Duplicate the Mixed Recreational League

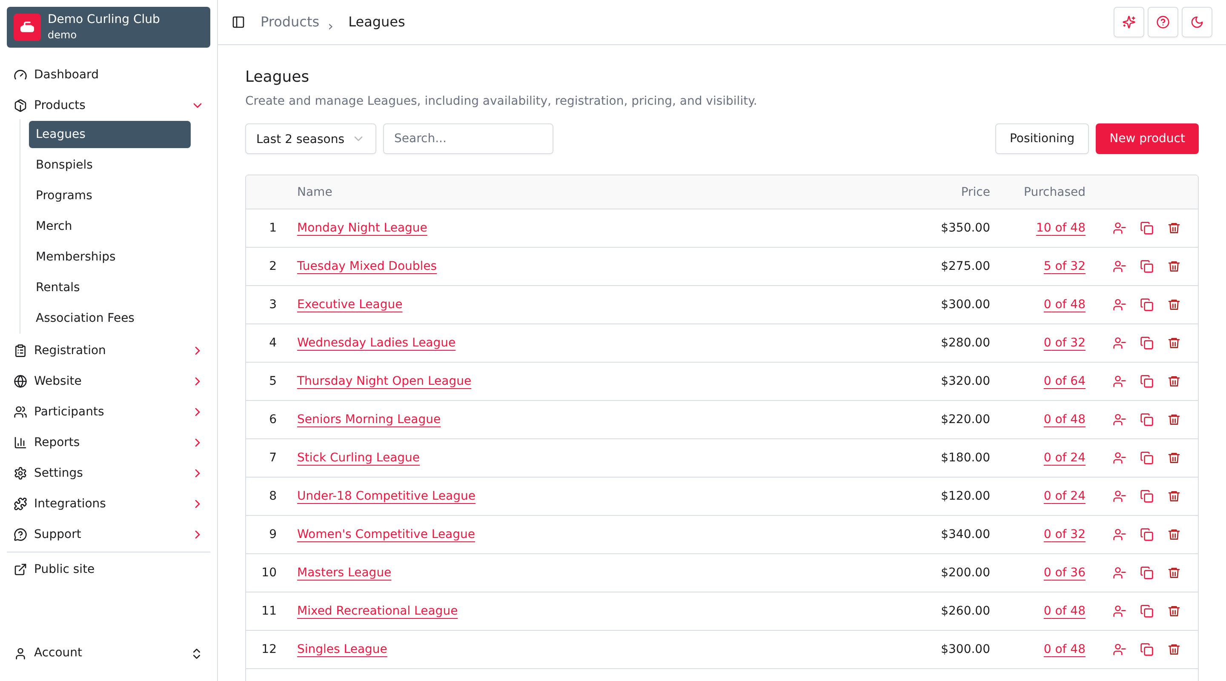coord(1146,611)
